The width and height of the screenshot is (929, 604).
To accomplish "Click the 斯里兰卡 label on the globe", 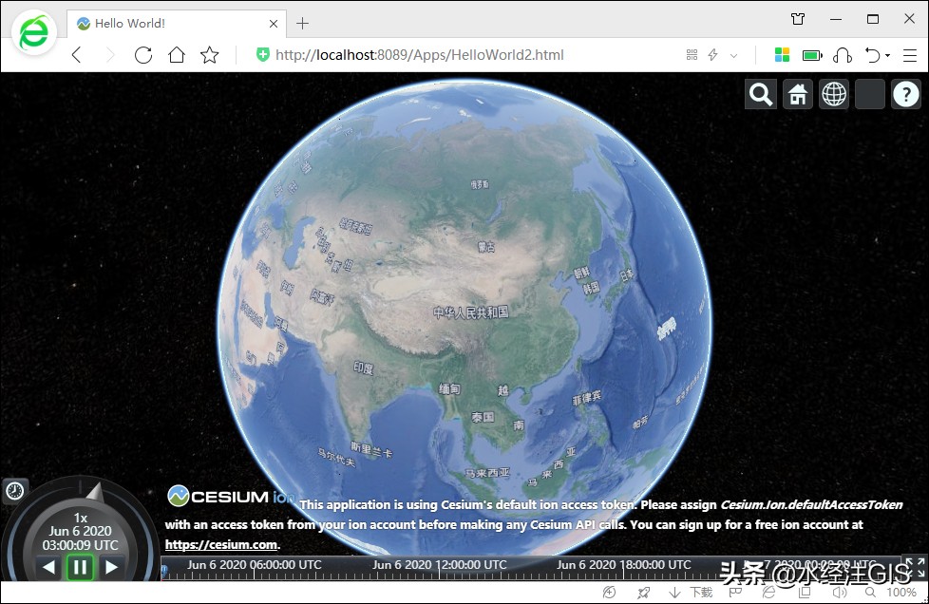I will point(371,450).
